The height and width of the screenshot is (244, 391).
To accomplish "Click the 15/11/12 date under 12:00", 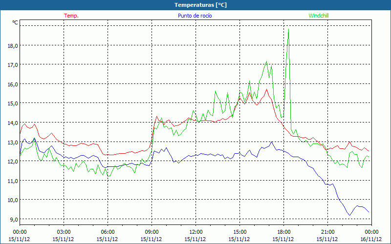I will coord(195,239).
